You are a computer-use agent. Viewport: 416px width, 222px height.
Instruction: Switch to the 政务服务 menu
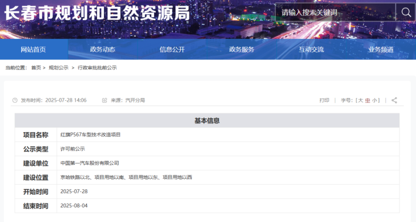coord(242,49)
